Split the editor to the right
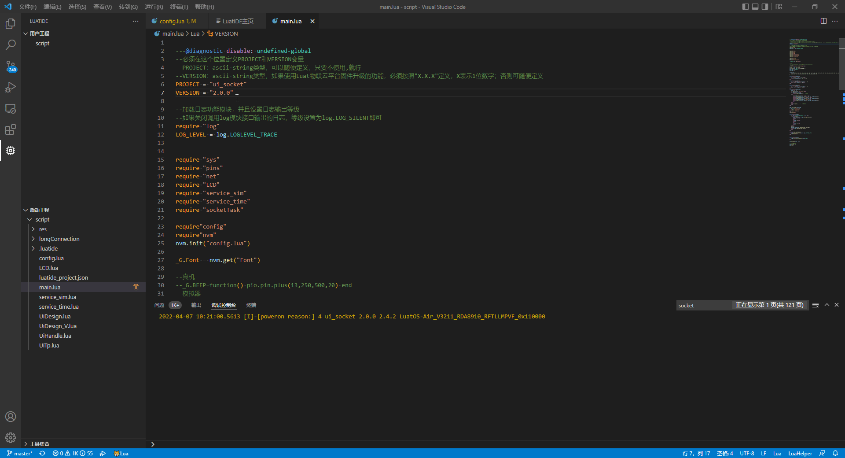845x458 pixels. click(x=823, y=21)
